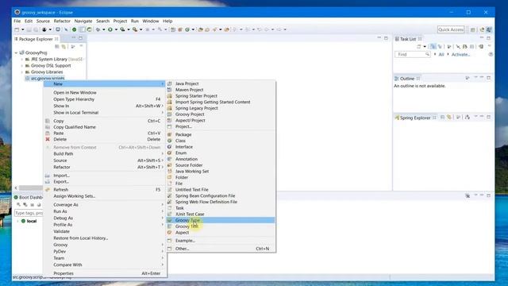Open the Window menu
The width and height of the screenshot is (508, 286).
pos(151,21)
